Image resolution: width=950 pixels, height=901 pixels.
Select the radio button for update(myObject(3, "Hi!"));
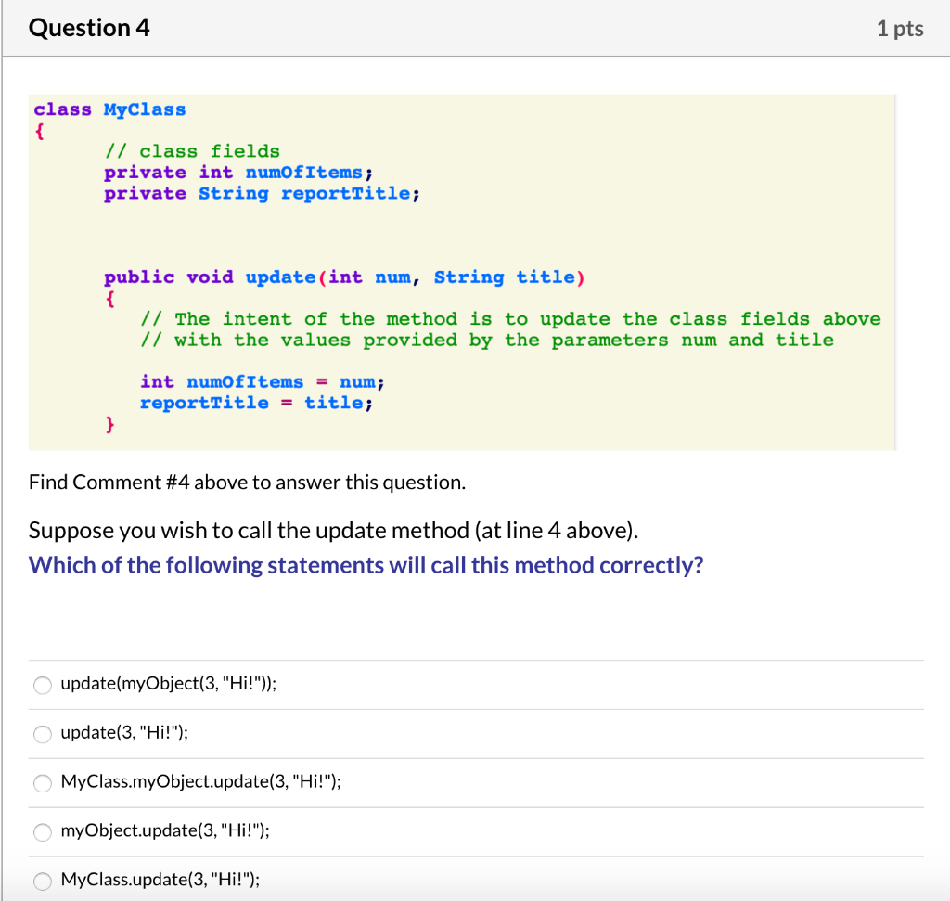click(42, 685)
